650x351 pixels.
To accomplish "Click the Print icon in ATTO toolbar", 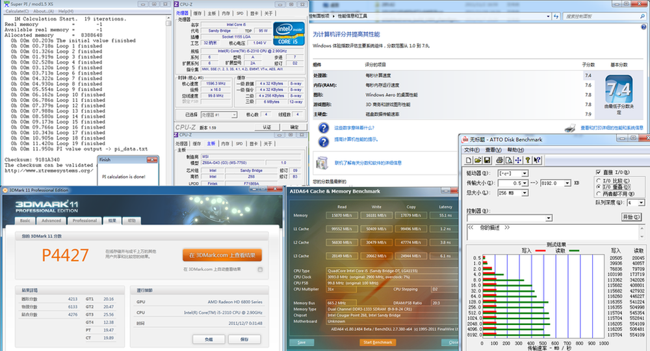I will click(499, 161).
